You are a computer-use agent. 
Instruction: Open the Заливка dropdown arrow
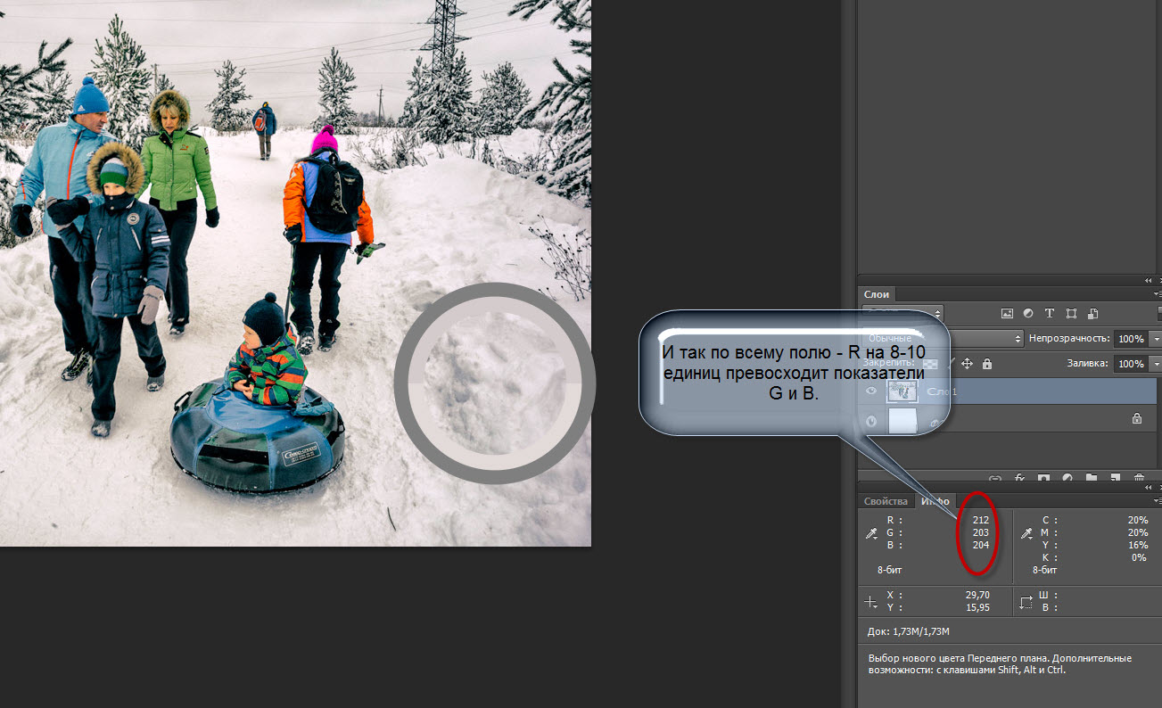(x=1157, y=364)
